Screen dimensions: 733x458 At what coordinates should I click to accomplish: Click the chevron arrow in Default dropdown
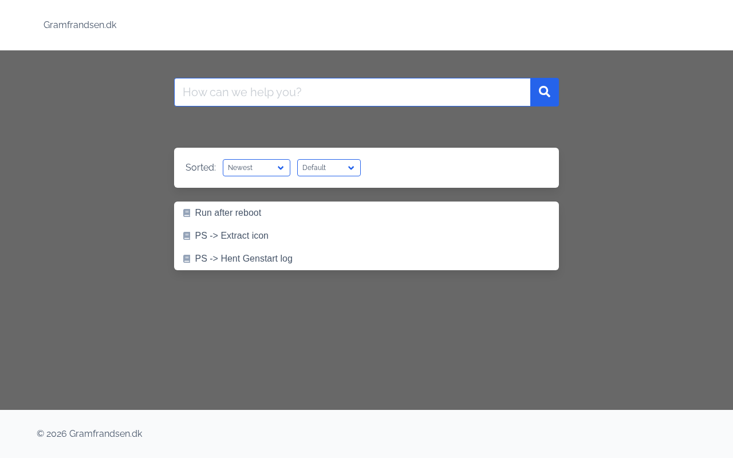click(x=351, y=168)
